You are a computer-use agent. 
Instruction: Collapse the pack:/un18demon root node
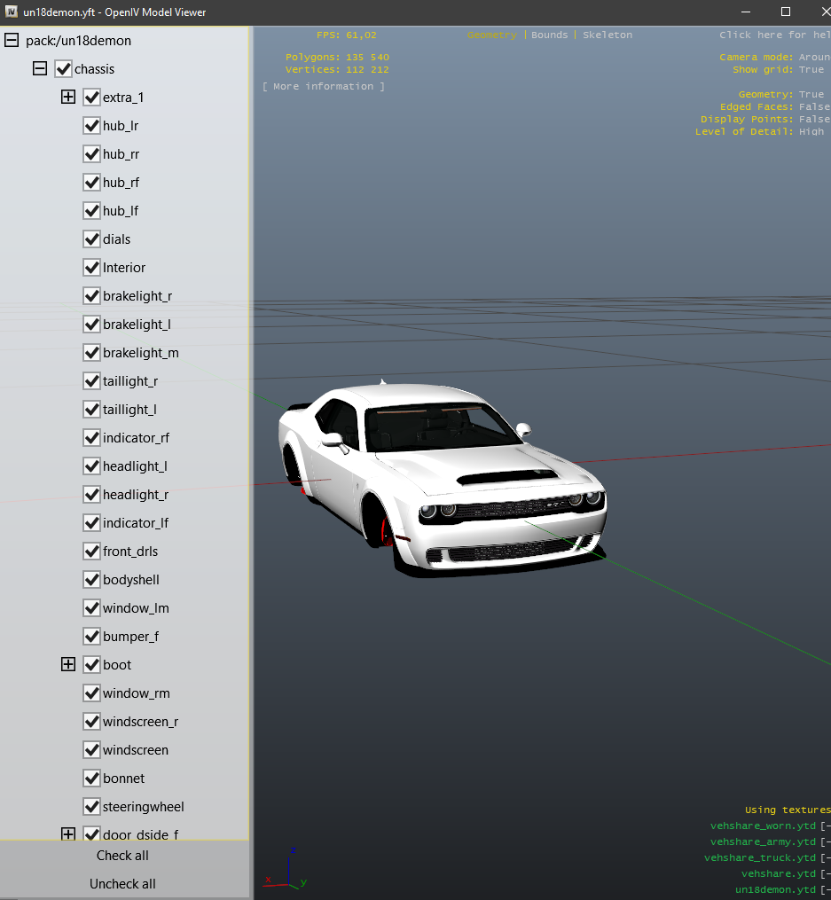12,41
